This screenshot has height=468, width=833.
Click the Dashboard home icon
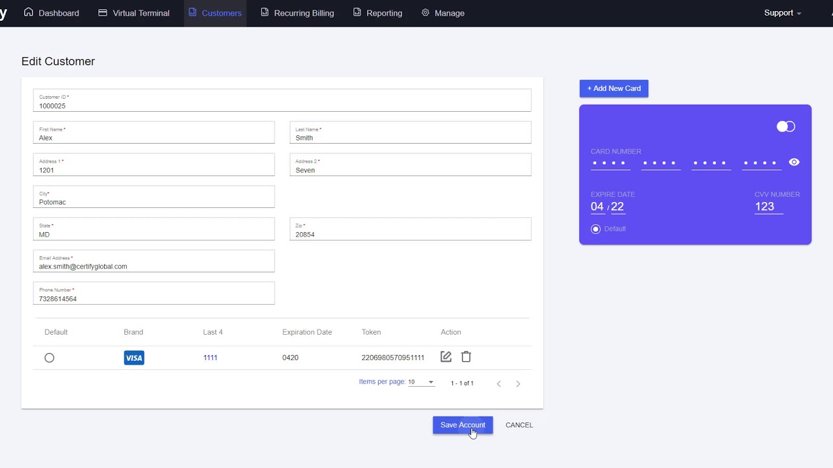(x=29, y=12)
